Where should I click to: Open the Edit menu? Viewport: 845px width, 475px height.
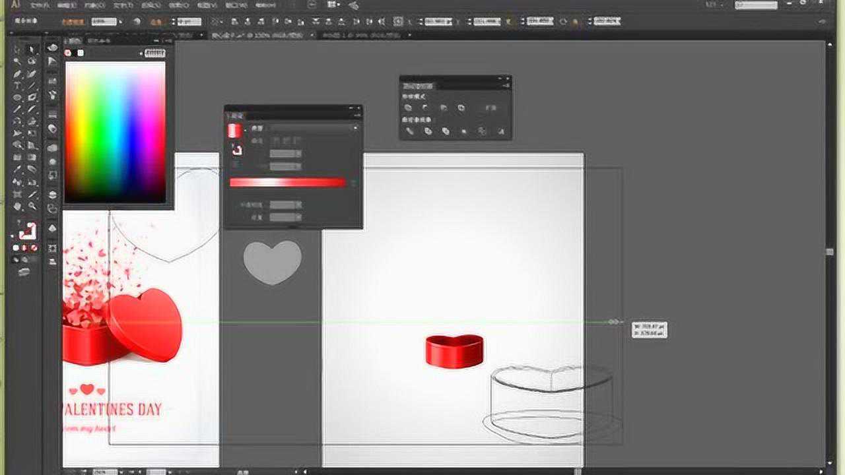click(x=66, y=5)
